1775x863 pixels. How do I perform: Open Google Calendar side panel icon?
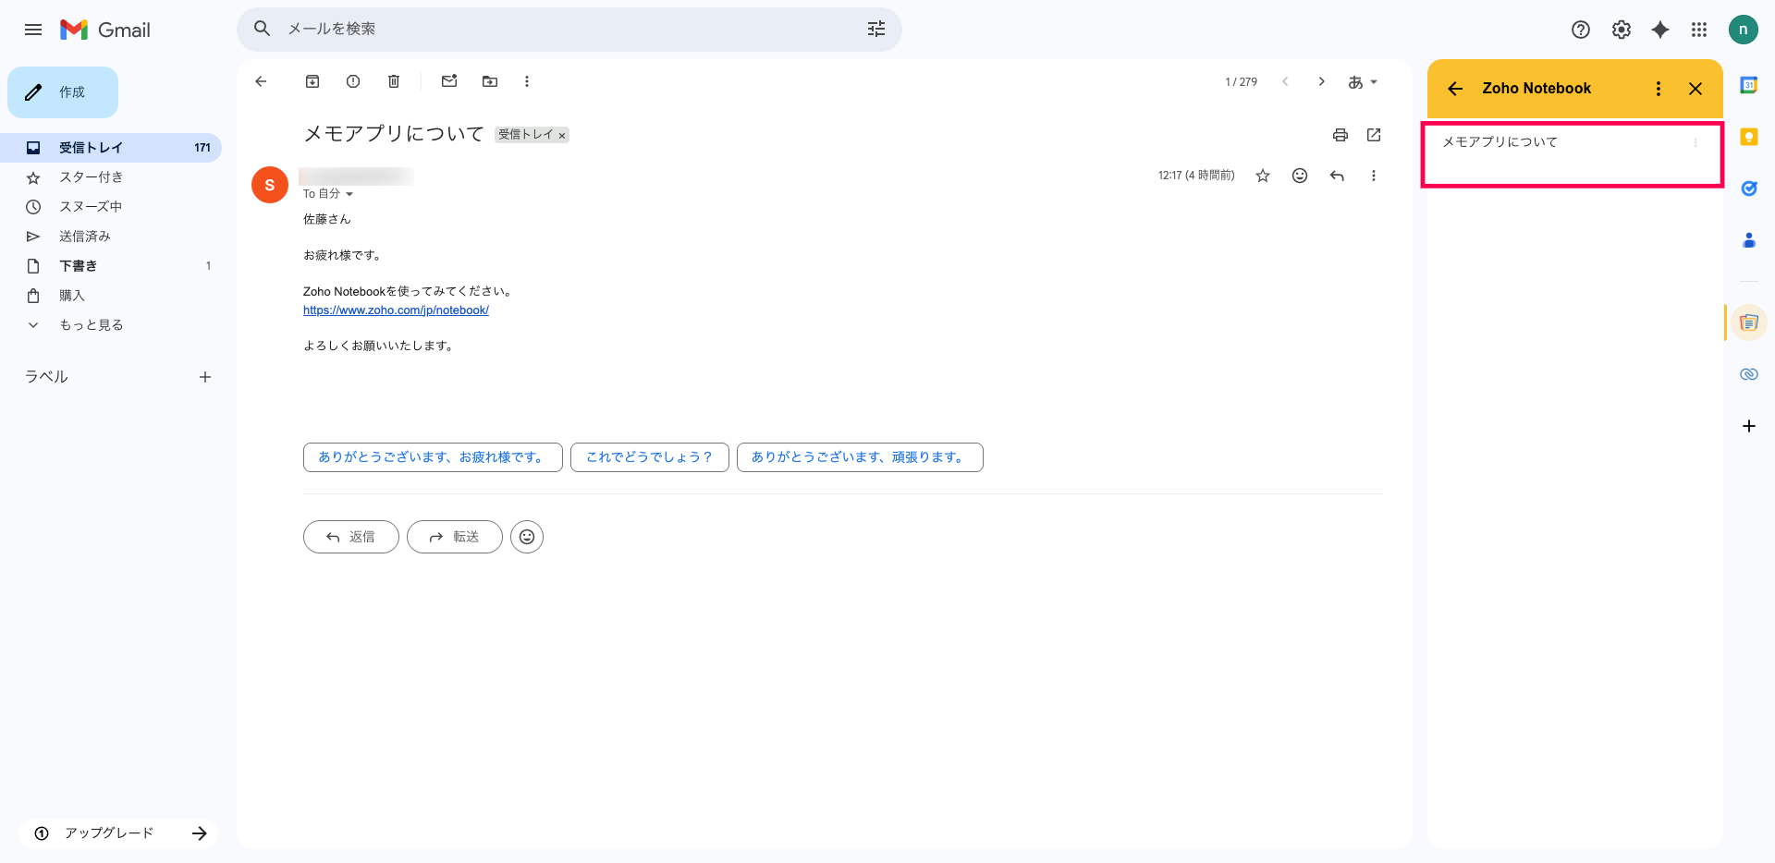coord(1748,85)
